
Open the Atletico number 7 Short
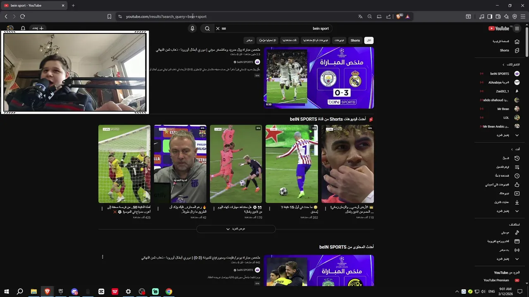pos(292,164)
